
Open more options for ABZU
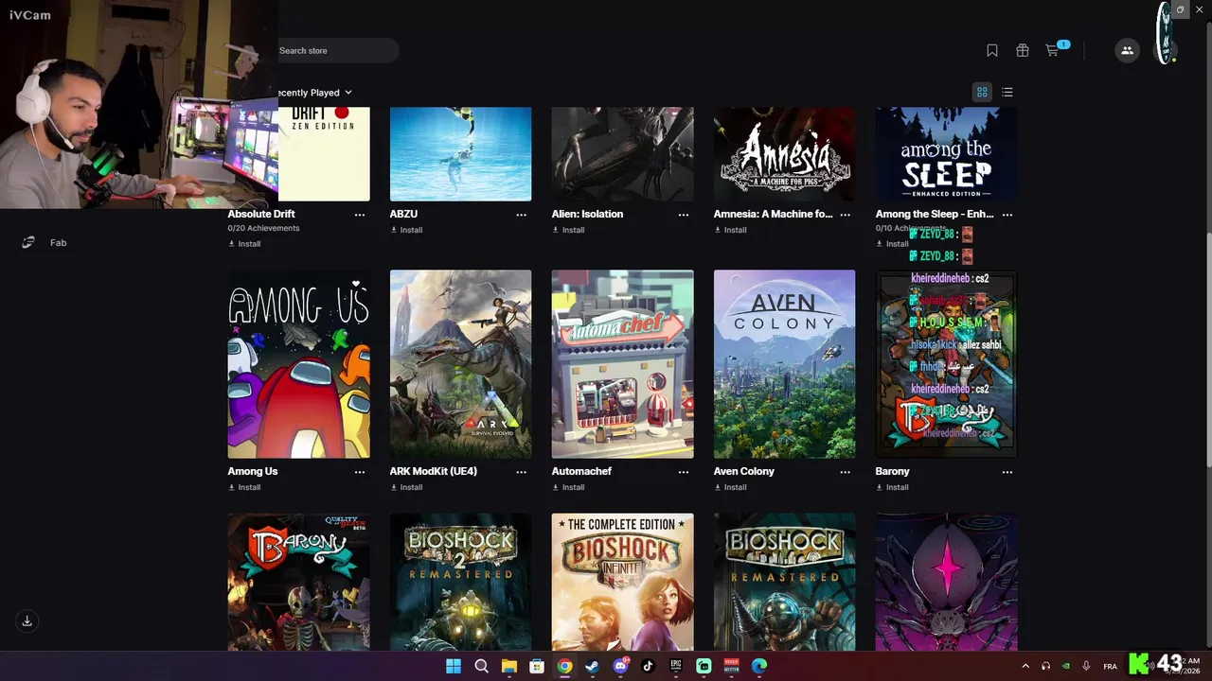(522, 215)
